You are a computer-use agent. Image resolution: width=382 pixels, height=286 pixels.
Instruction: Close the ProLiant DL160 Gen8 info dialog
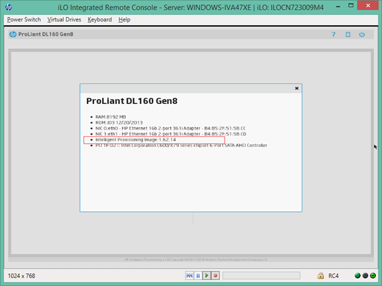pyautogui.click(x=297, y=88)
